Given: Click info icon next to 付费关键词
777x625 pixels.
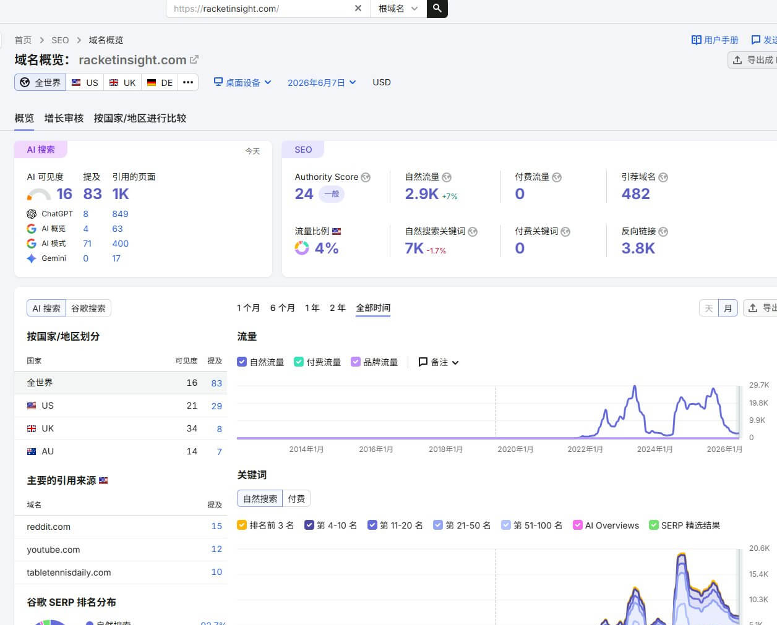Looking at the screenshot, I should point(565,232).
